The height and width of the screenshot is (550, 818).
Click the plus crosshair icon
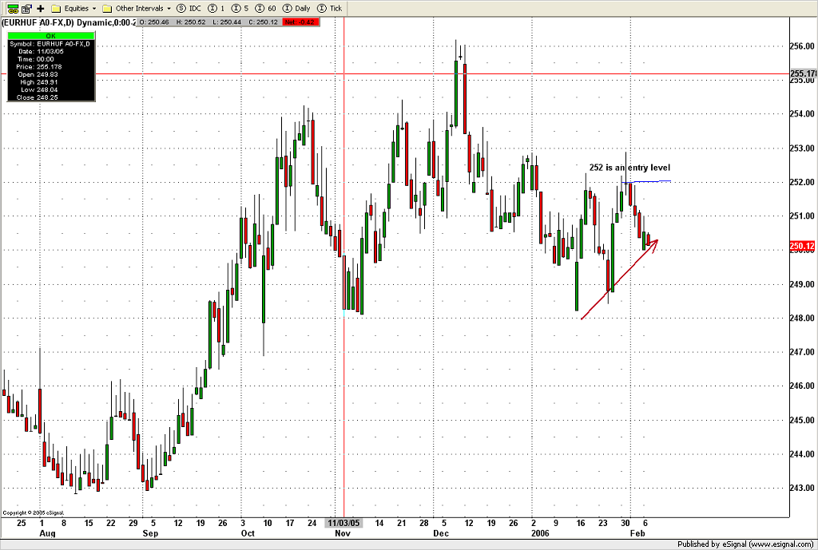(41, 8)
